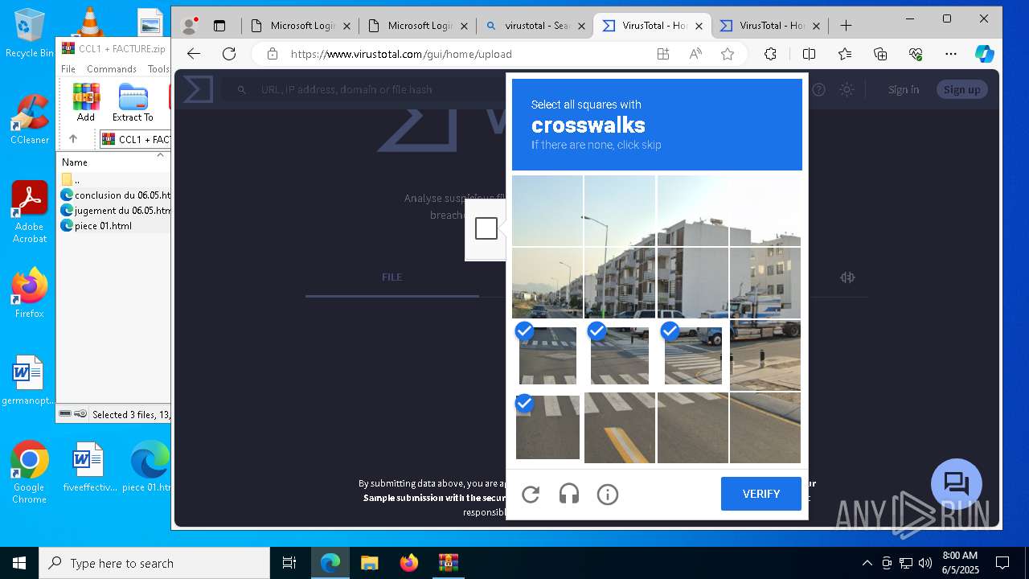Open Edge favorites list icon
This screenshot has height=579, width=1029.
click(x=845, y=54)
